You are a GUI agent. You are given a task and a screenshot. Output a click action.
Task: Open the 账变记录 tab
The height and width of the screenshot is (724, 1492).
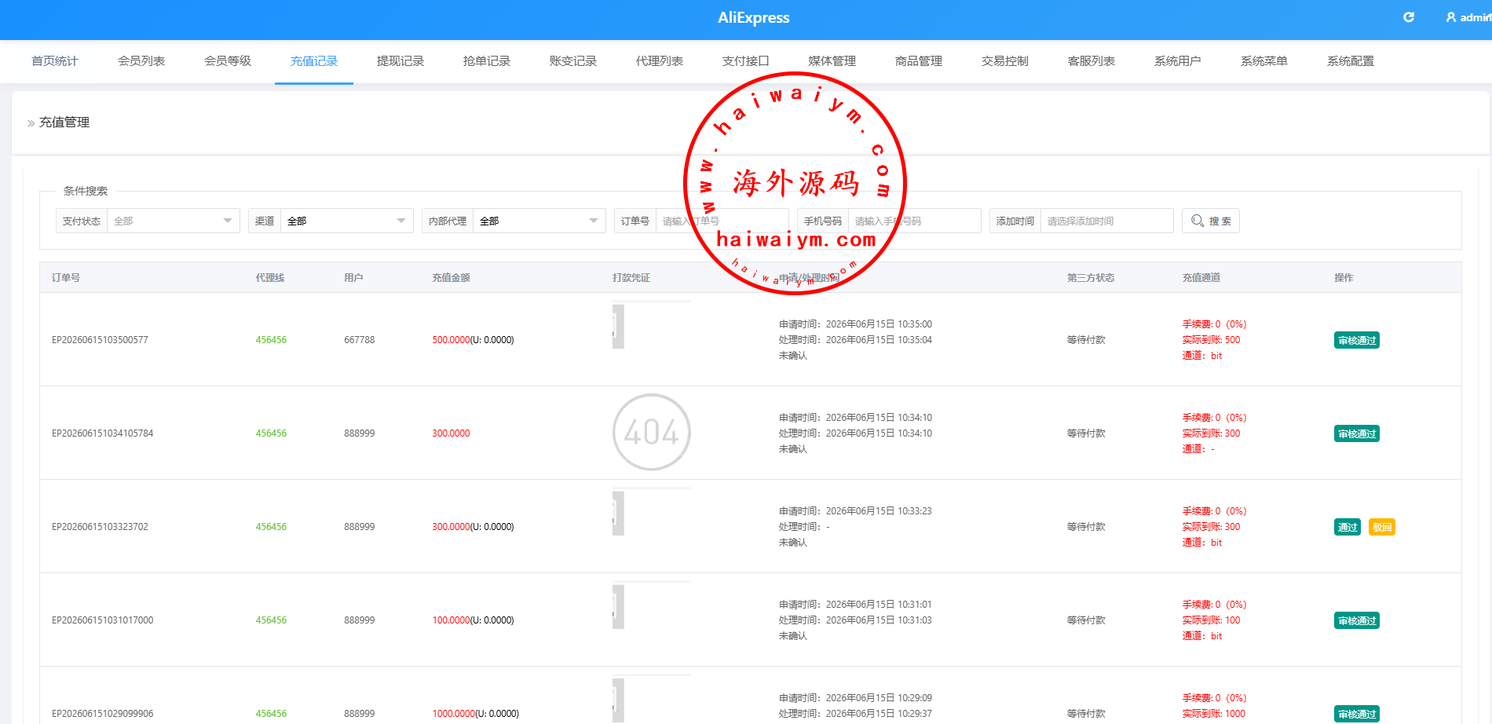coord(573,61)
